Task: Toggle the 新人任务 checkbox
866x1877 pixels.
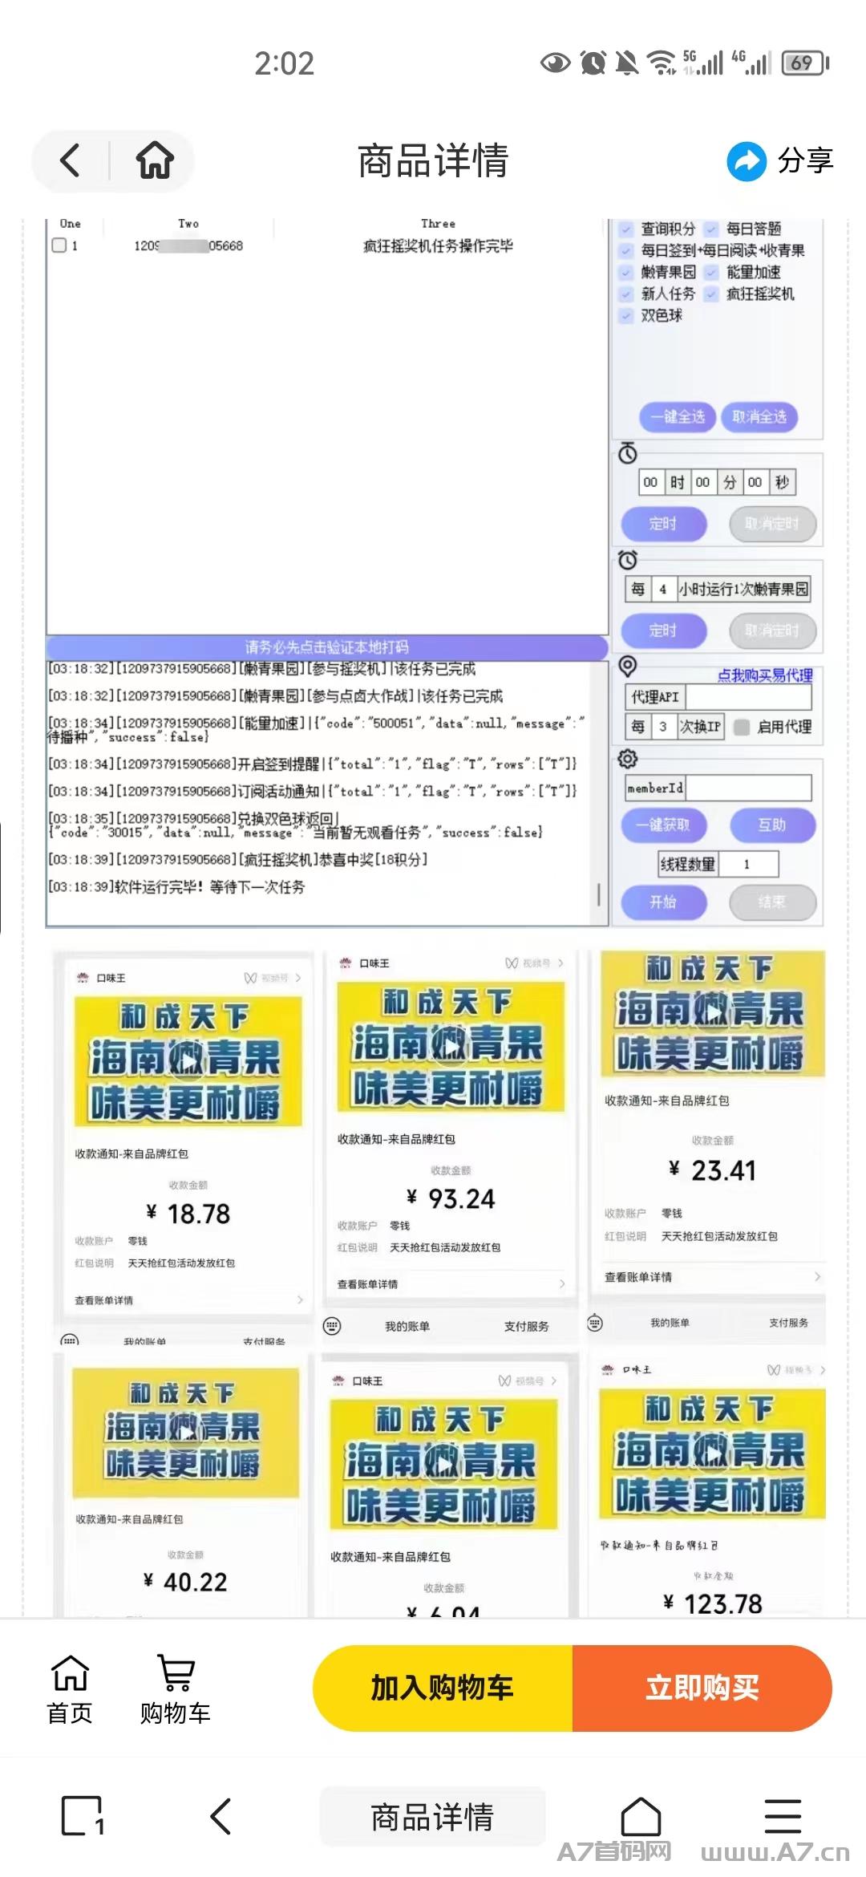Action: (x=625, y=294)
